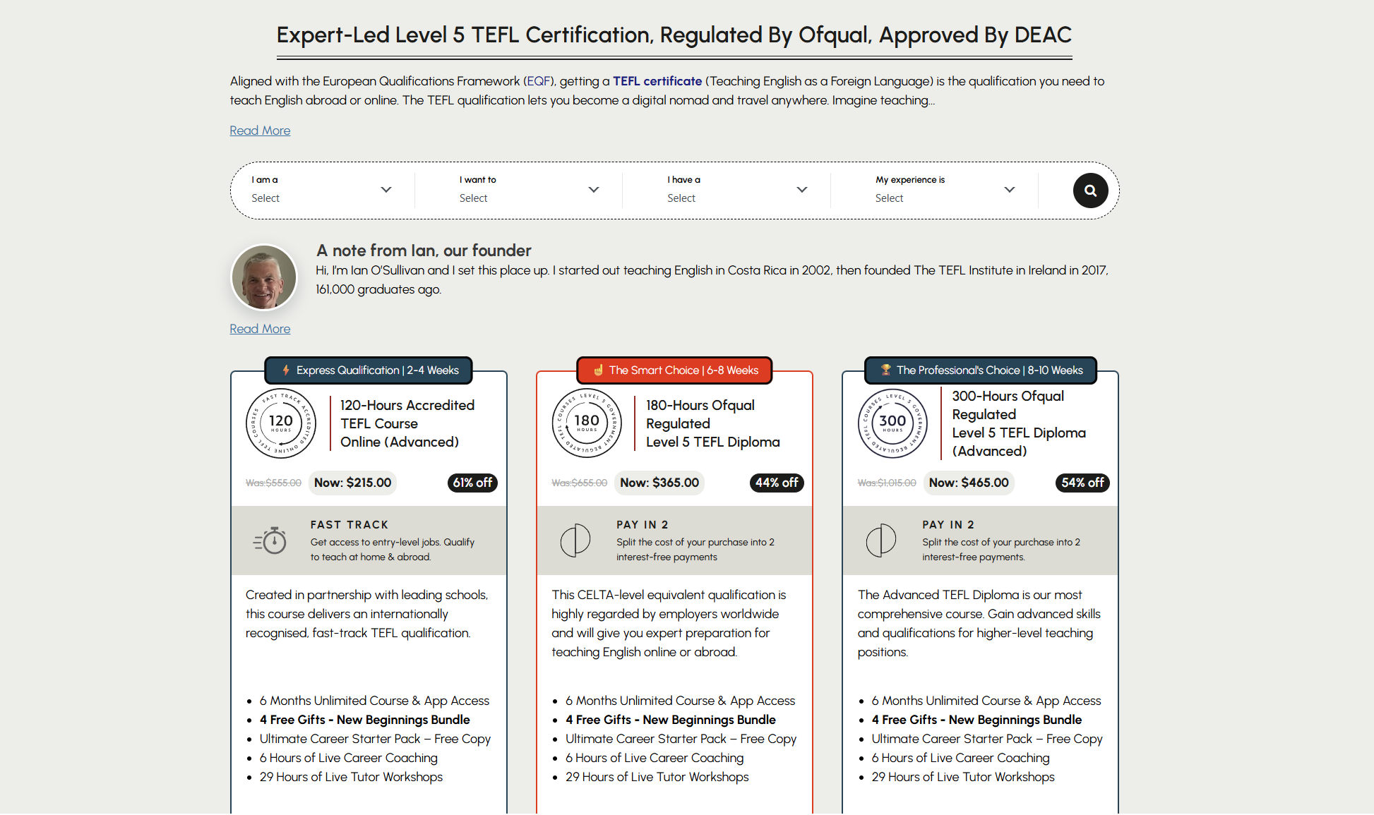1374x815 pixels.
Task: Click '29 Hours of Live Tutor Workshops' in 120-Hours card
Action: pyautogui.click(x=351, y=777)
